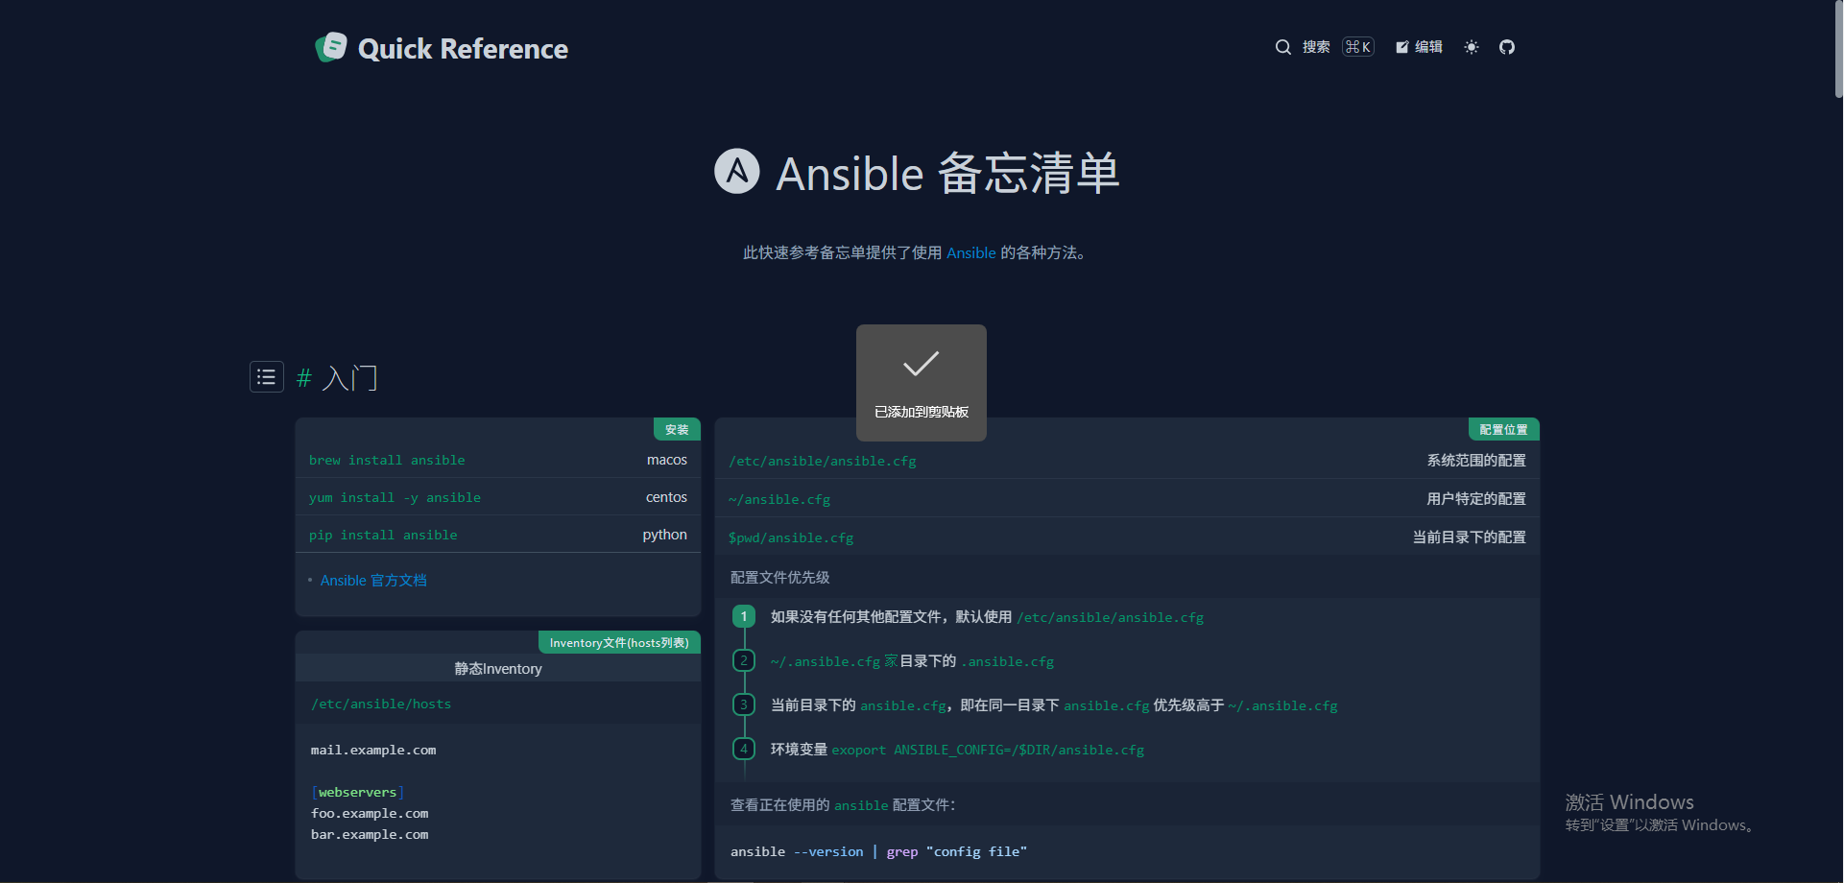This screenshot has width=1844, height=883.
Task: Click the Ansible logo circle icon
Action: (736, 172)
